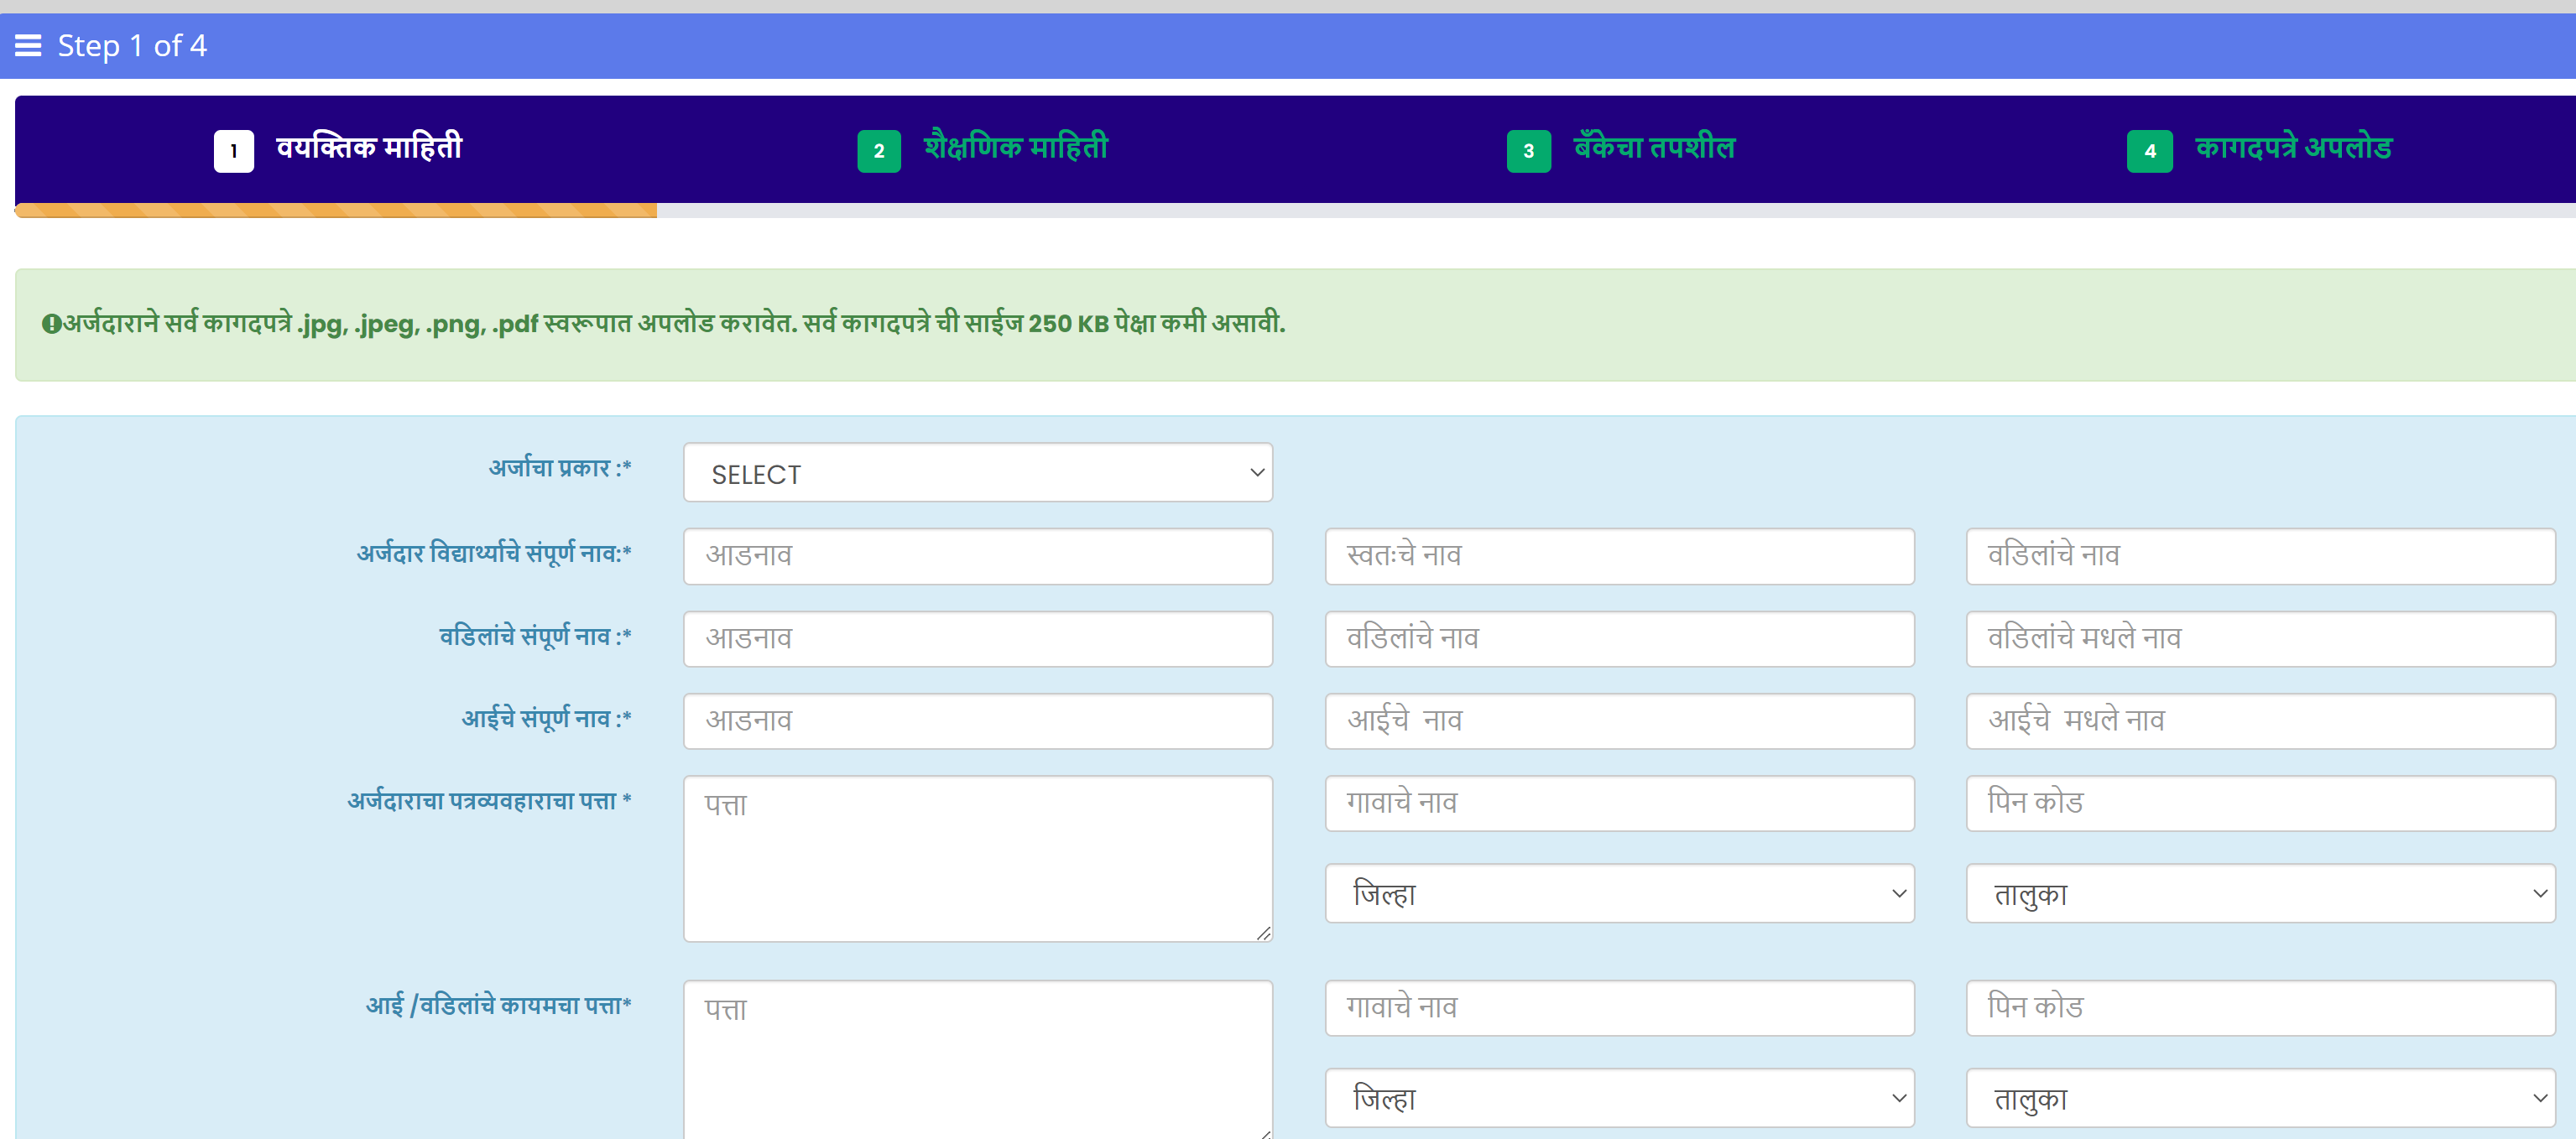The image size is (2576, 1139).
Task: Click the step 1 number badge
Action: coord(234,151)
